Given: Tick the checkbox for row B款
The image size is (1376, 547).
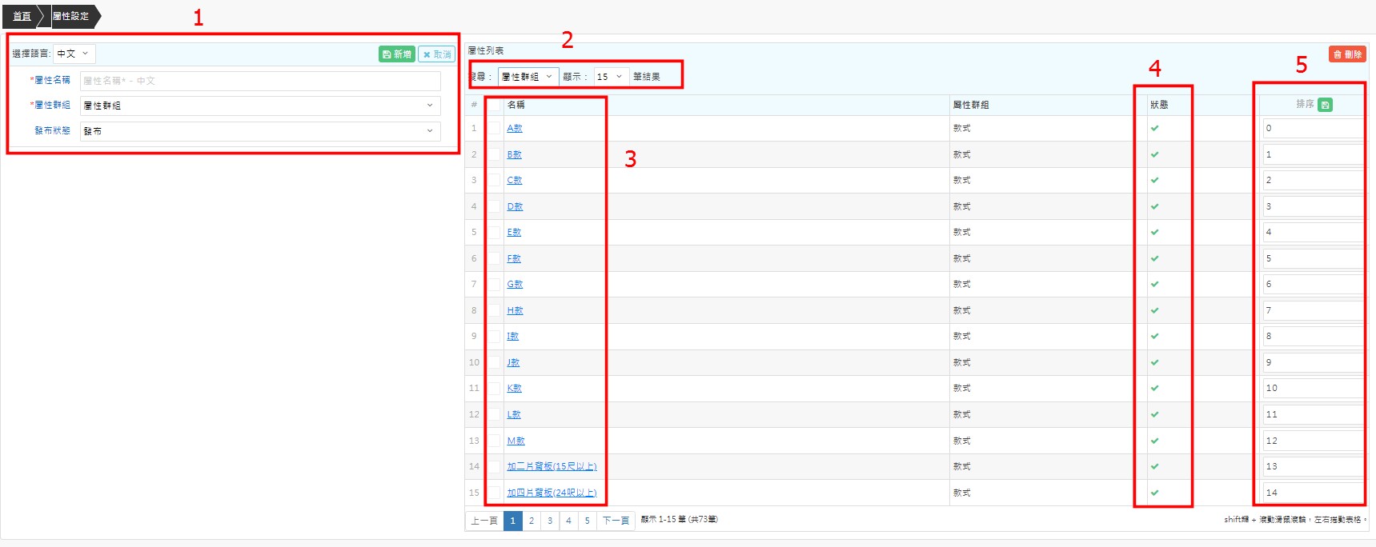Looking at the screenshot, I should (495, 154).
